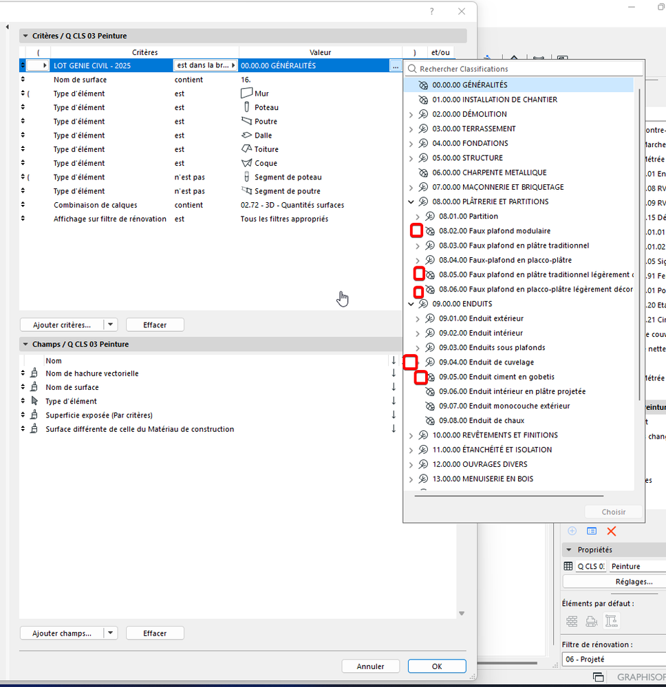The height and width of the screenshot is (687, 666).
Task: Click drag handle of Combinaison de calques criterion
Action: 23,205
